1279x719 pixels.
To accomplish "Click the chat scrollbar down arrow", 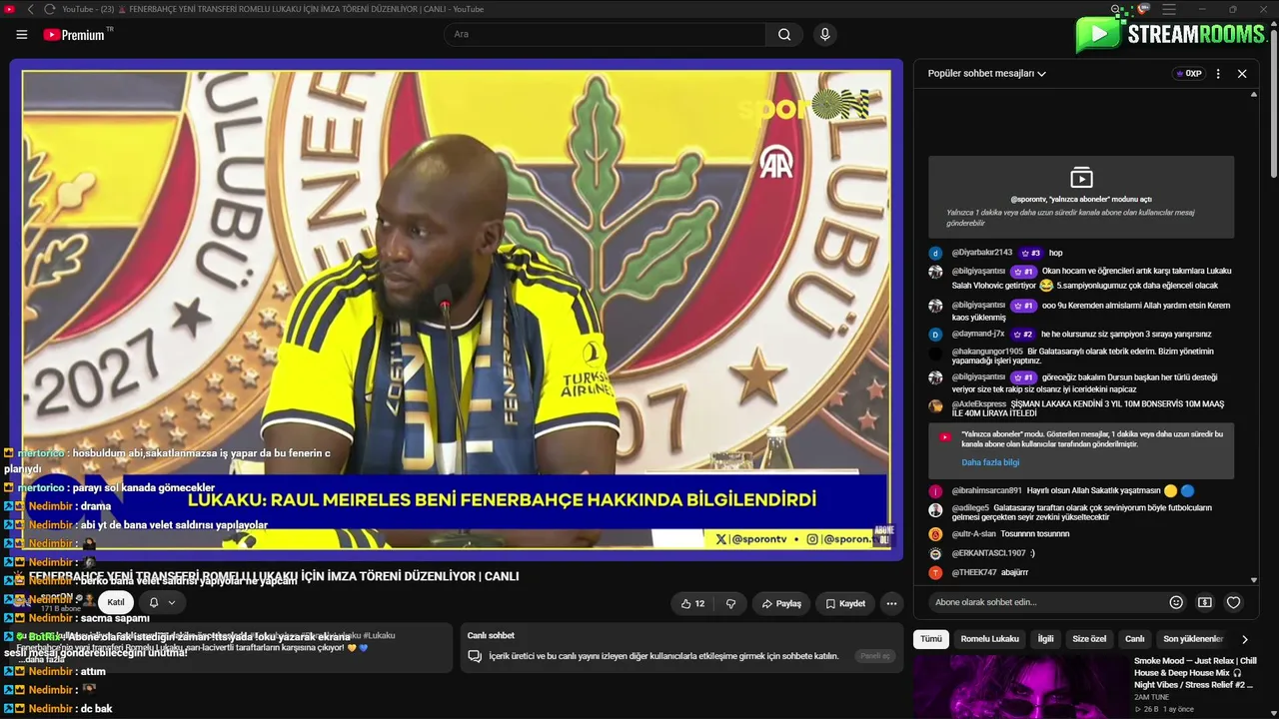I will coord(1254,580).
